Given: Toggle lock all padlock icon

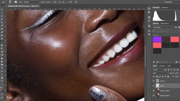Looking at the screenshot, I should click(168, 77).
